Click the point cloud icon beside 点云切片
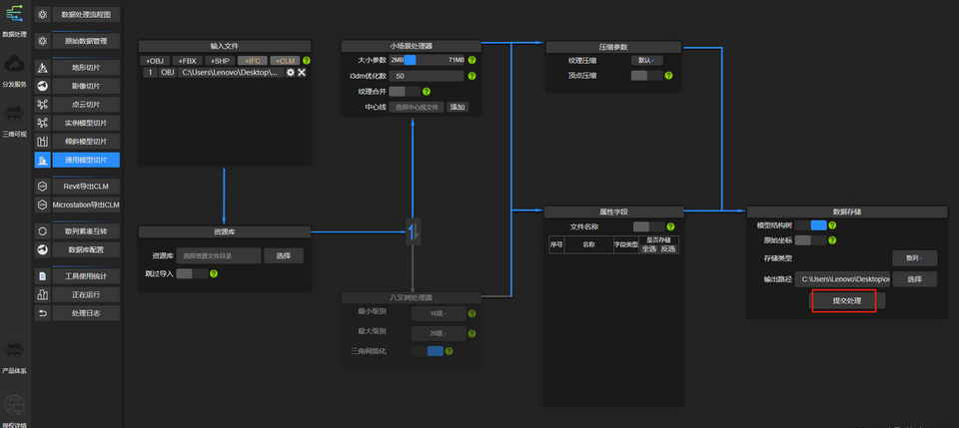 42,105
